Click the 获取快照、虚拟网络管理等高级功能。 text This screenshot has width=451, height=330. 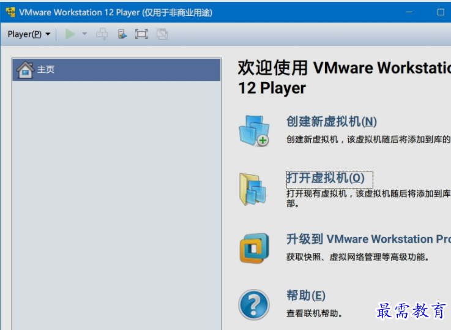tap(357, 257)
